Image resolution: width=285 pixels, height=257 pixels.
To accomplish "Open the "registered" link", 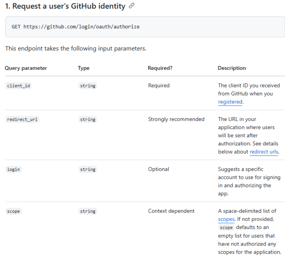I will [230, 102].
